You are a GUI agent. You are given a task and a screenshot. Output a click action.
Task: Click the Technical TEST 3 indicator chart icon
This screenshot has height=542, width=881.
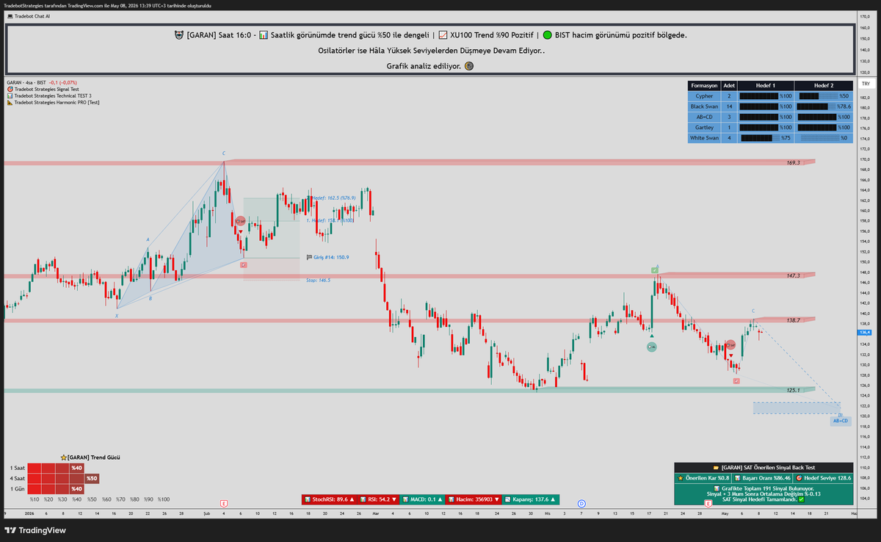click(10, 95)
